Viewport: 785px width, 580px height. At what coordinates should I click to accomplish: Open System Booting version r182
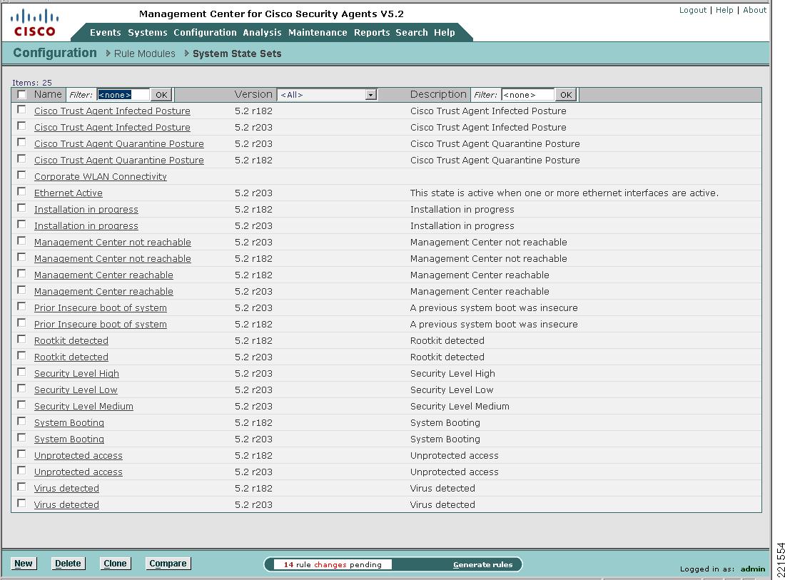click(69, 423)
